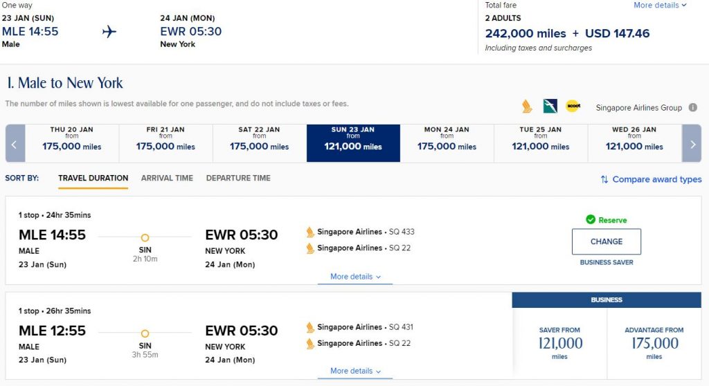The image size is (709, 386).
Task: Click the green Reserve checkmark
Action: (x=591, y=220)
